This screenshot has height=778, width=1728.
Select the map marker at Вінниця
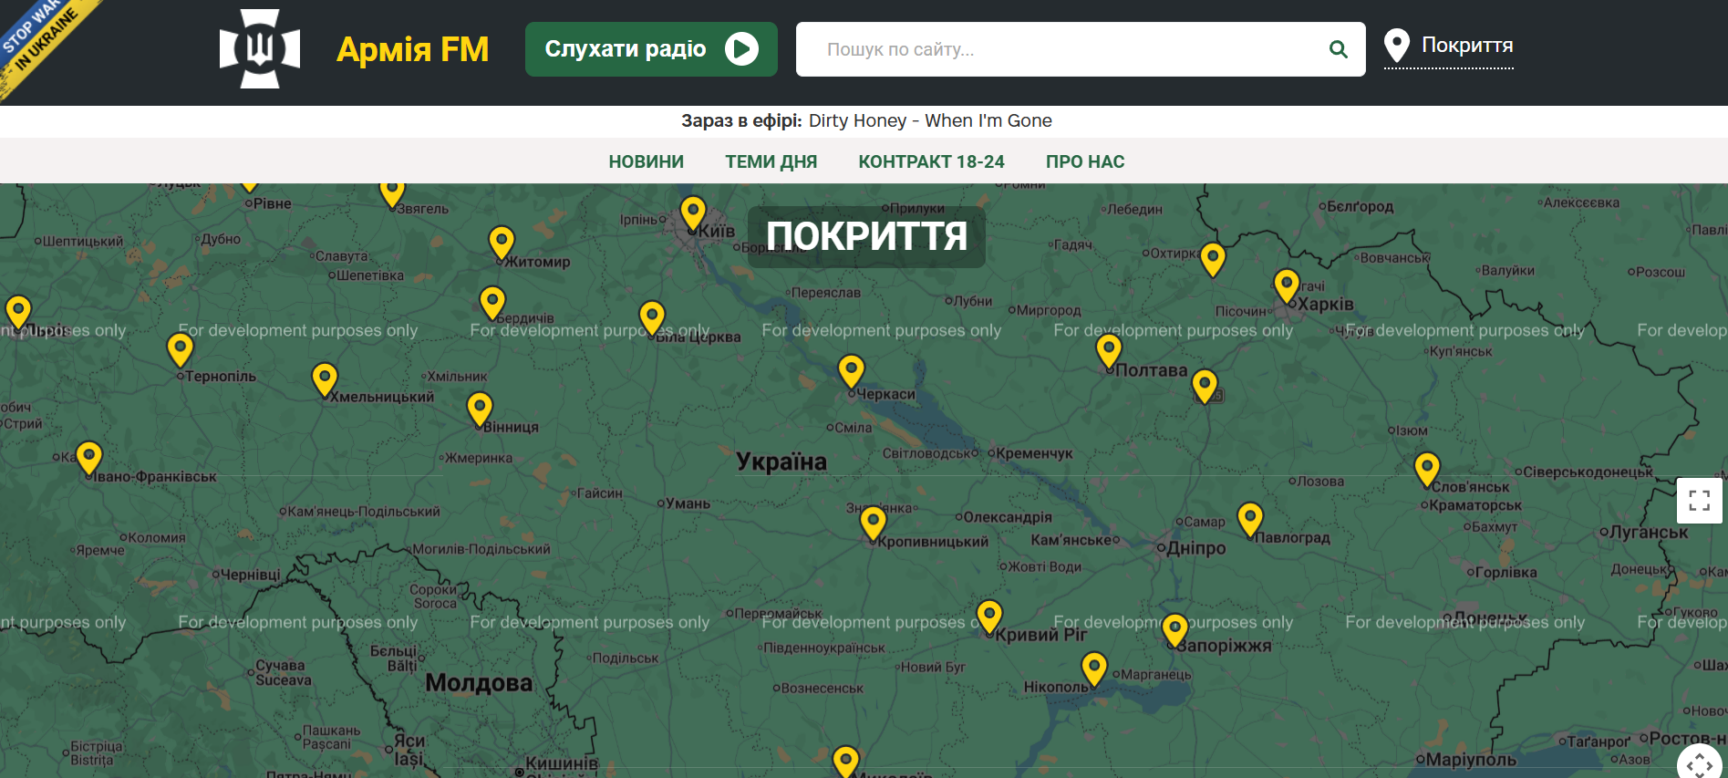coord(480,410)
